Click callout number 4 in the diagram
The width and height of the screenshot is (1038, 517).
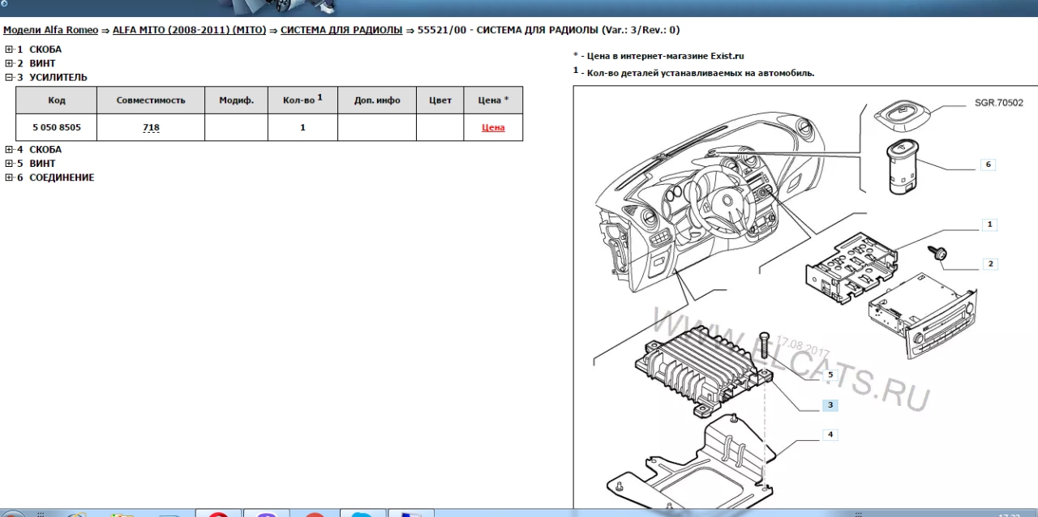point(830,435)
